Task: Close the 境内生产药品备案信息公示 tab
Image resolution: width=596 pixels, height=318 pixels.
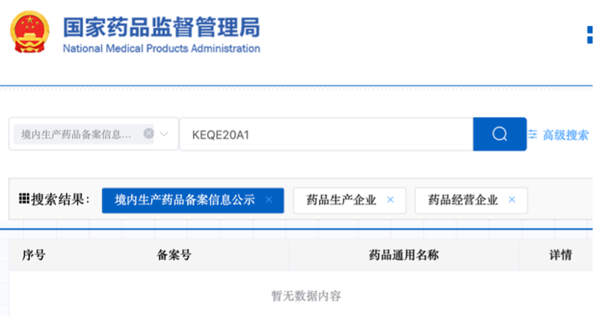Action: (x=269, y=200)
